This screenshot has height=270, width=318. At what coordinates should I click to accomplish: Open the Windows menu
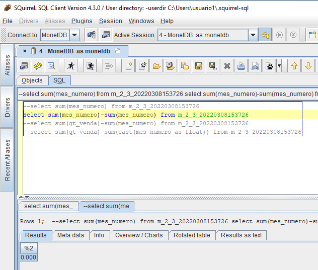tap(141, 21)
